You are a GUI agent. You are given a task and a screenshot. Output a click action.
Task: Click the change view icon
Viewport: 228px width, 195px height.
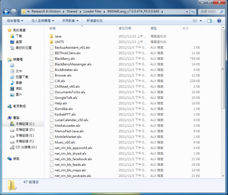(x=195, y=21)
